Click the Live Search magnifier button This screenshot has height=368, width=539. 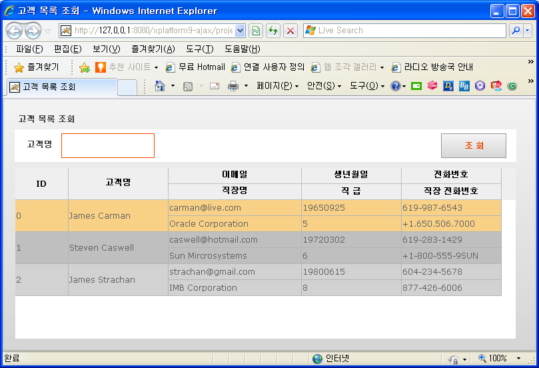[516, 31]
